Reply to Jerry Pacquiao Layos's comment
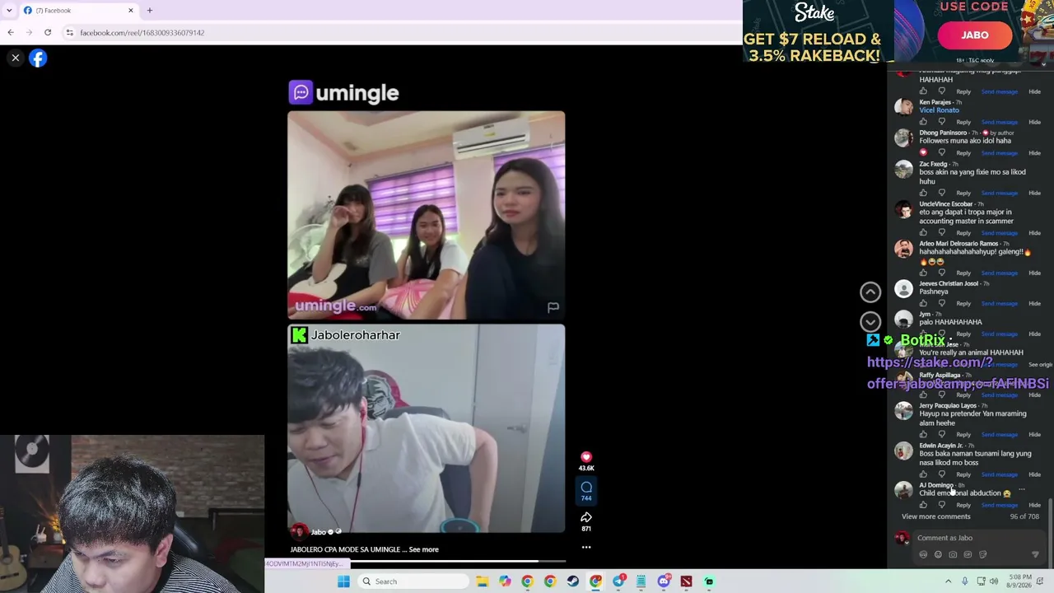This screenshot has height=593, width=1054. click(x=963, y=434)
